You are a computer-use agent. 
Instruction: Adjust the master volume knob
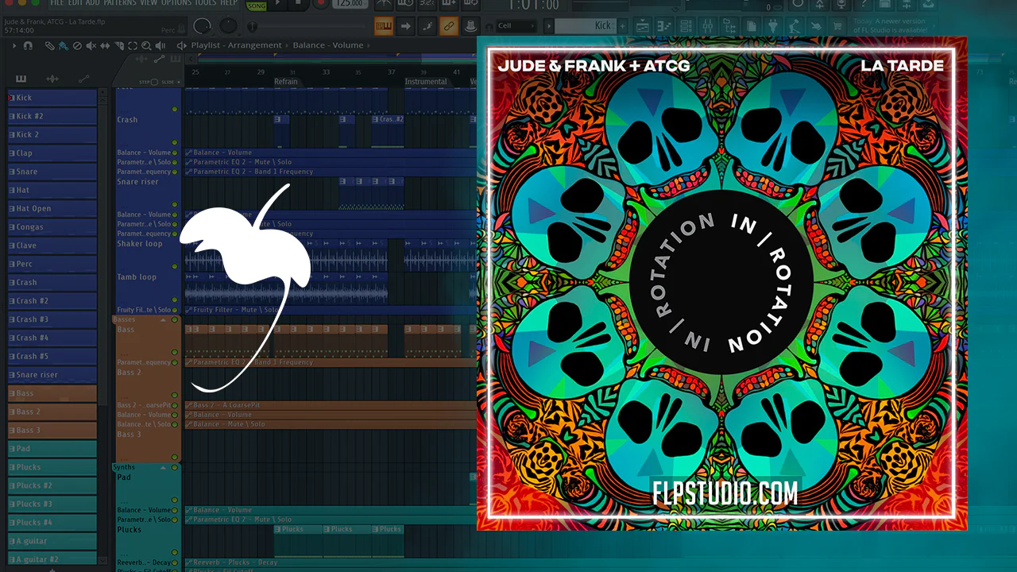pyautogui.click(x=203, y=26)
